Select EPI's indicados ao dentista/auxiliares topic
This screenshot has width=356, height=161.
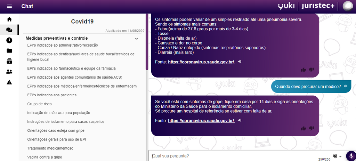coord(81,57)
